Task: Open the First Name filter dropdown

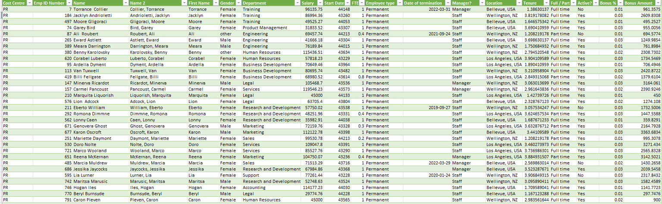Action: (216, 3)
